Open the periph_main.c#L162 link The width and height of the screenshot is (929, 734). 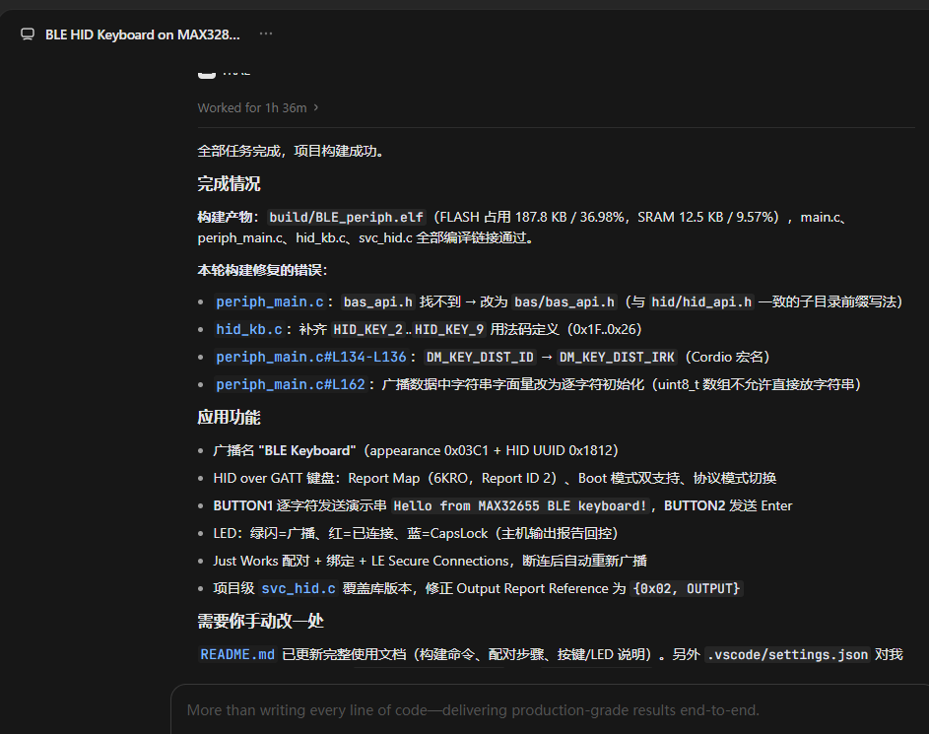(291, 384)
